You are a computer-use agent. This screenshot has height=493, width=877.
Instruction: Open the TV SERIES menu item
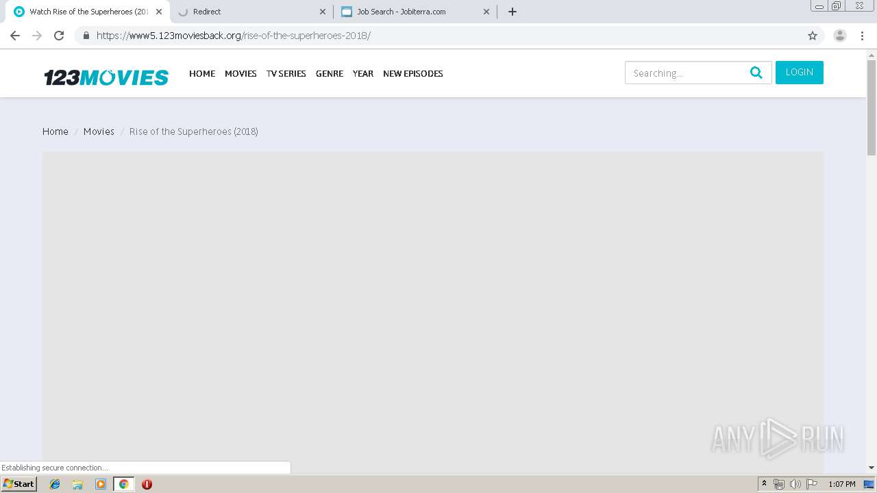[286, 73]
